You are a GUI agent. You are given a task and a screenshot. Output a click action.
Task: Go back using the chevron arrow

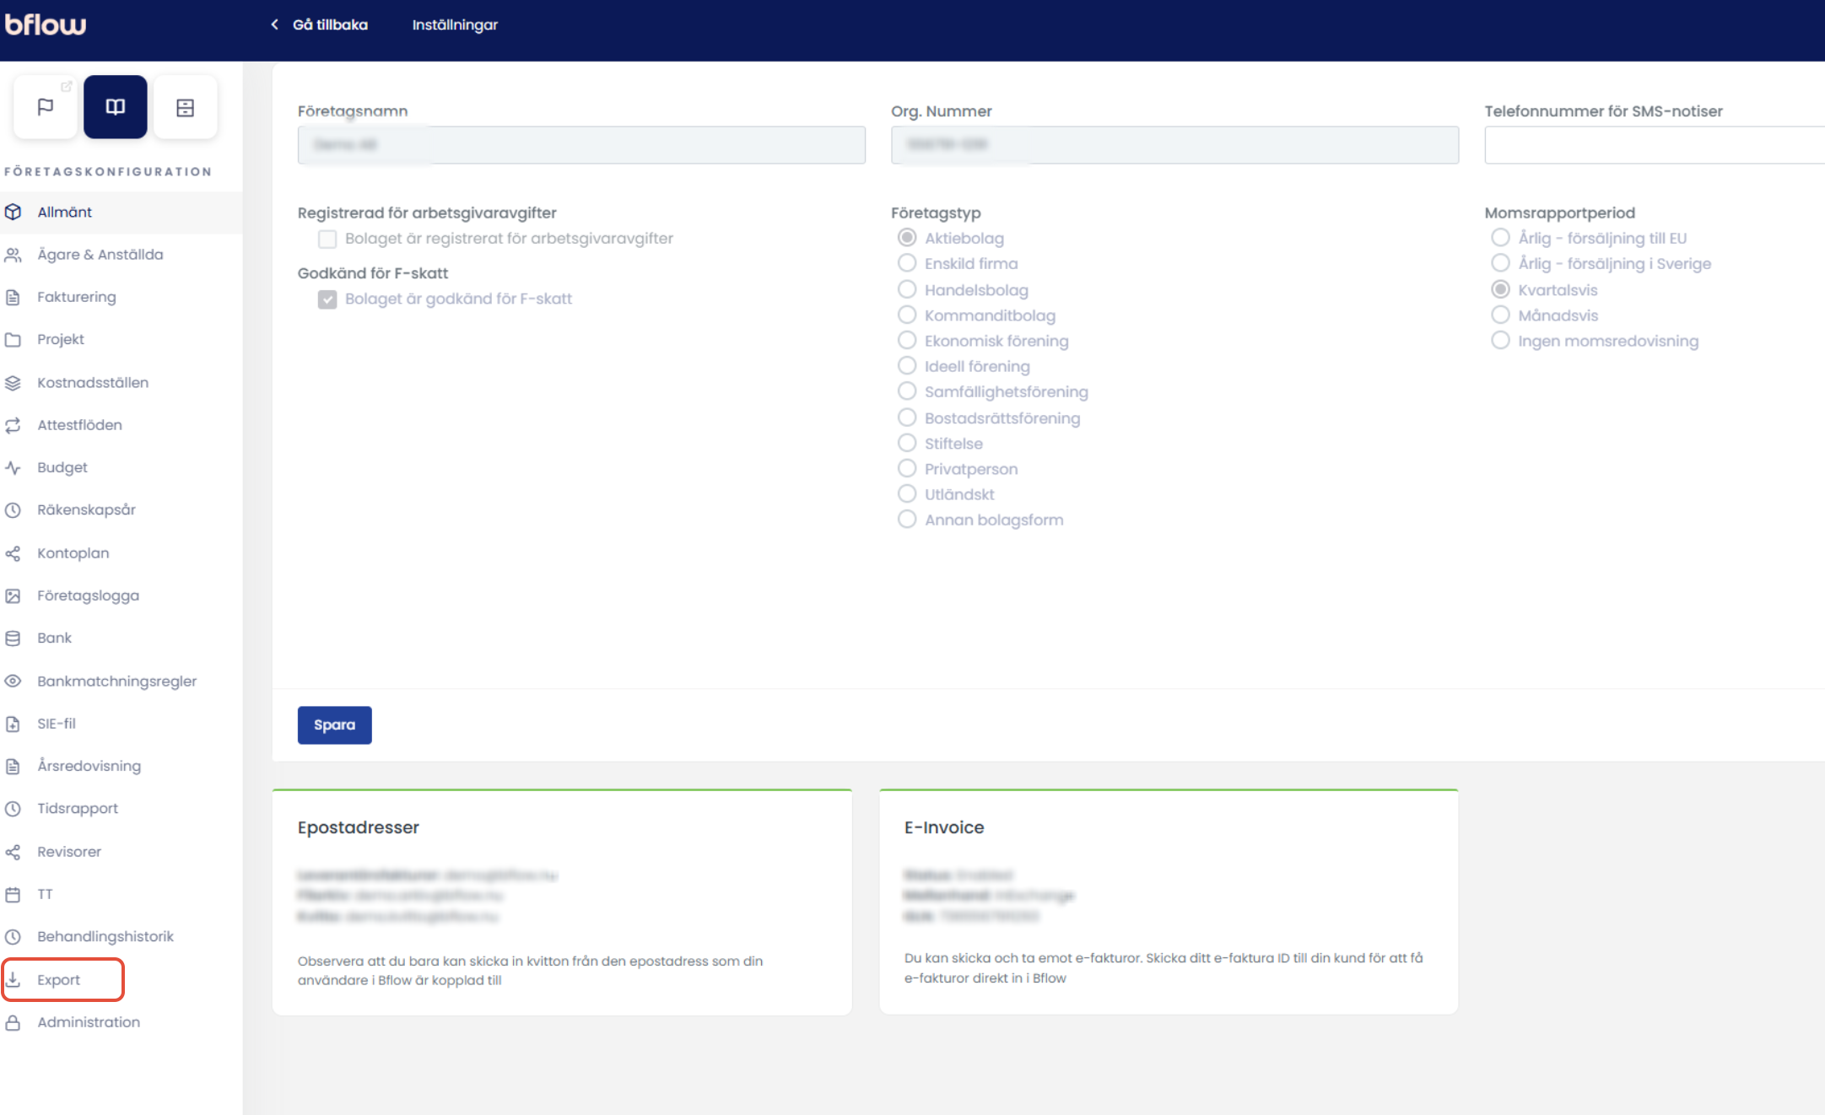[x=275, y=24]
